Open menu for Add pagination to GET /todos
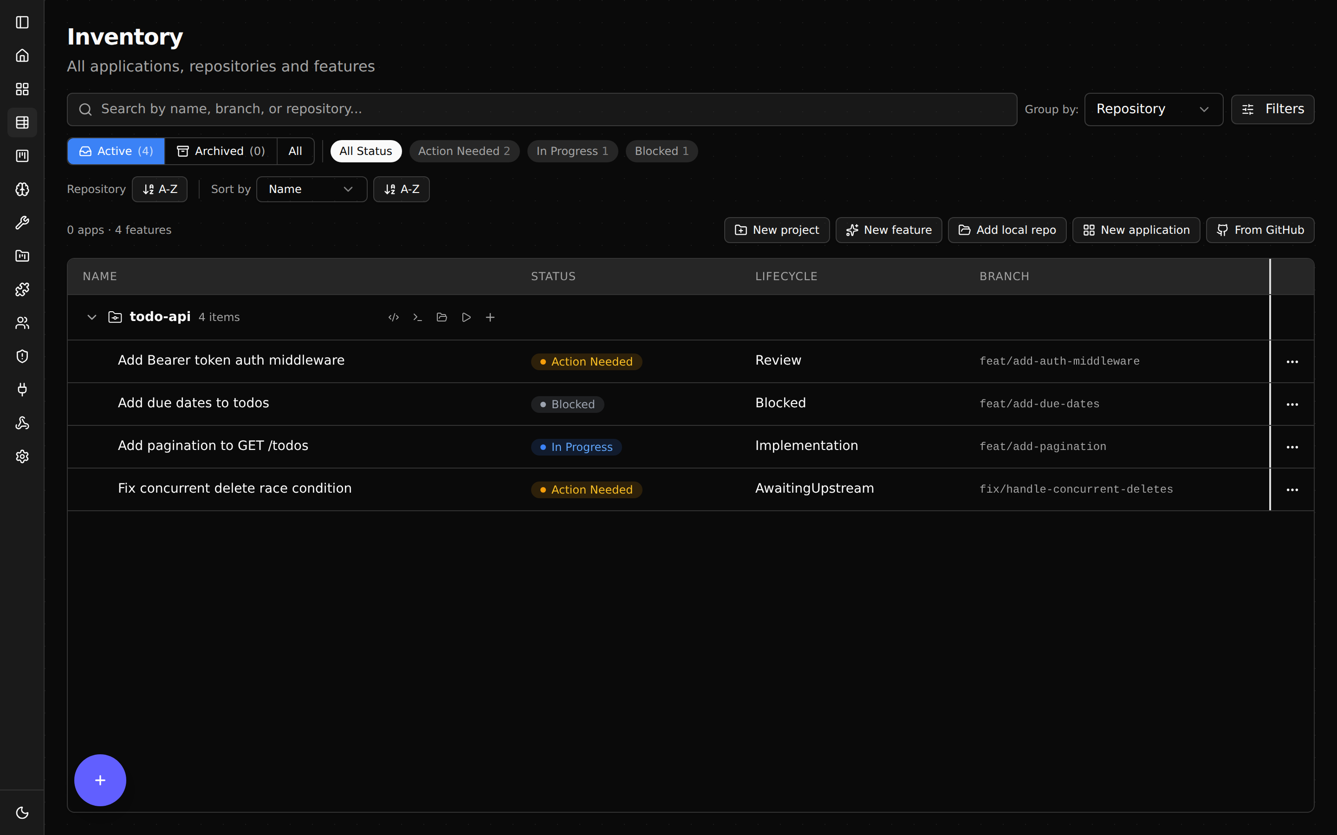The image size is (1337, 835). pos(1292,447)
